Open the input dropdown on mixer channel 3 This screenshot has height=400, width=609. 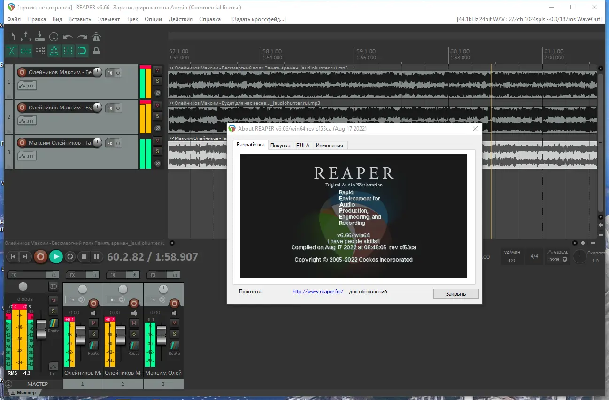(156, 300)
